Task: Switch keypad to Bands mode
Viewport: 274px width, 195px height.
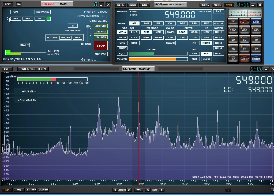Action: tap(245, 22)
